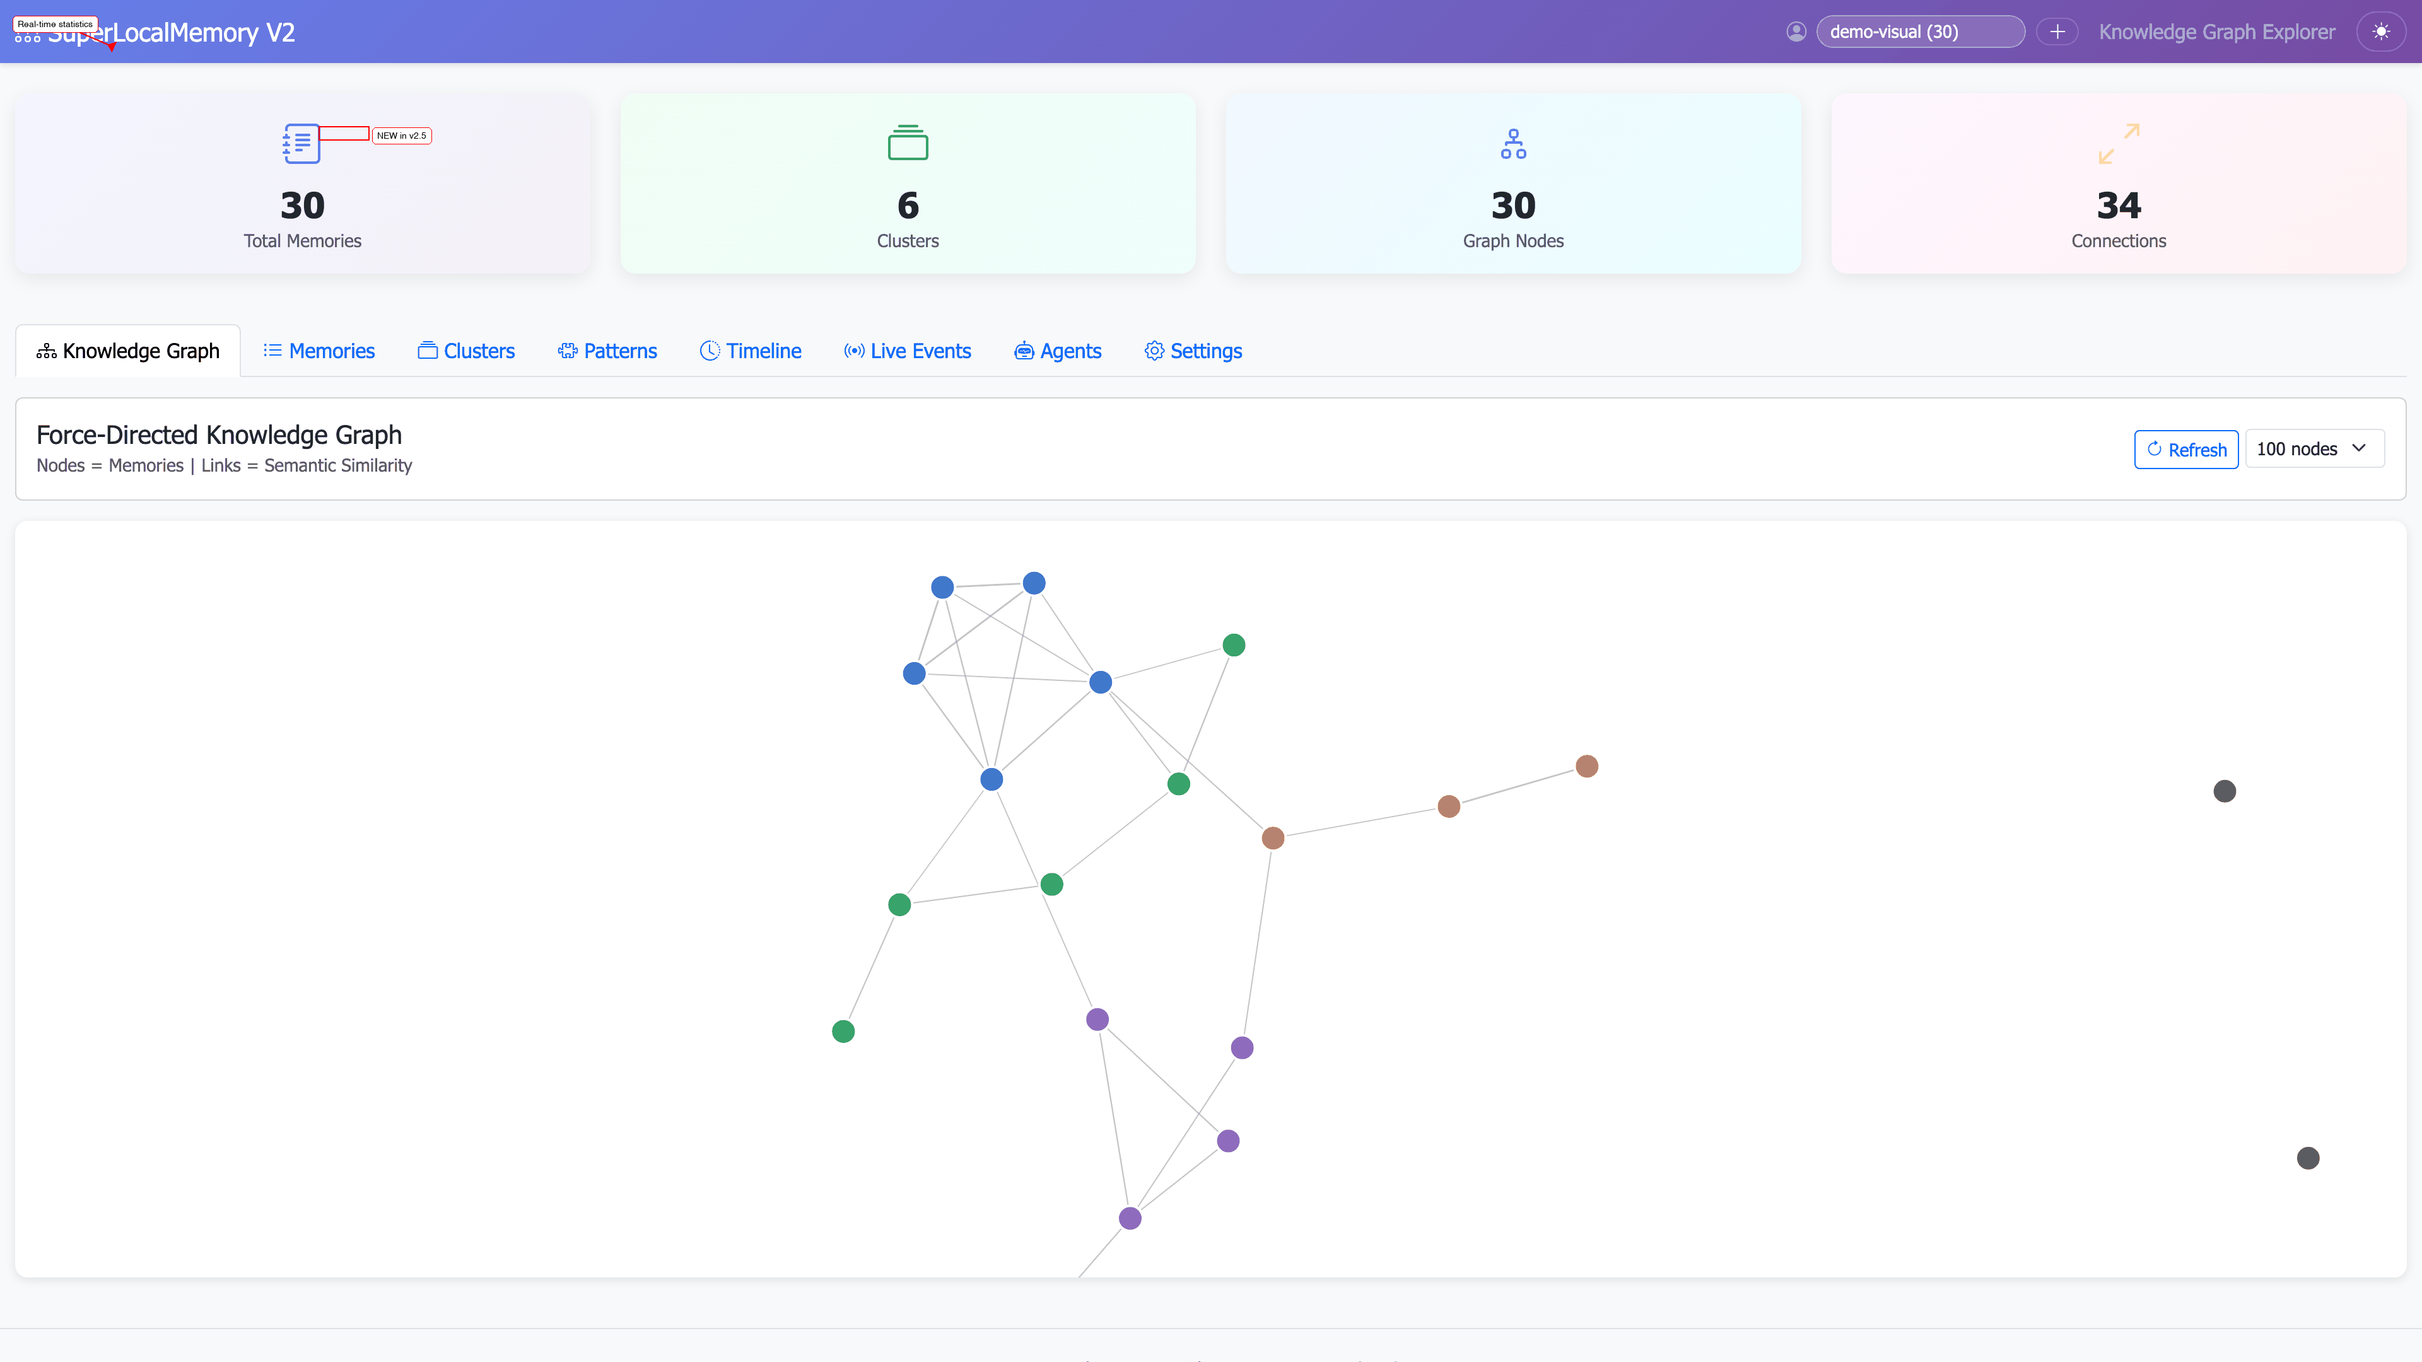This screenshot has width=2422, height=1362.
Task: Click the expand-arrows icon on Connections card
Action: point(2119,143)
